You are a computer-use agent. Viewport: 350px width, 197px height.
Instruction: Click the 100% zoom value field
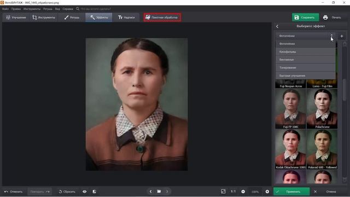[255, 192]
